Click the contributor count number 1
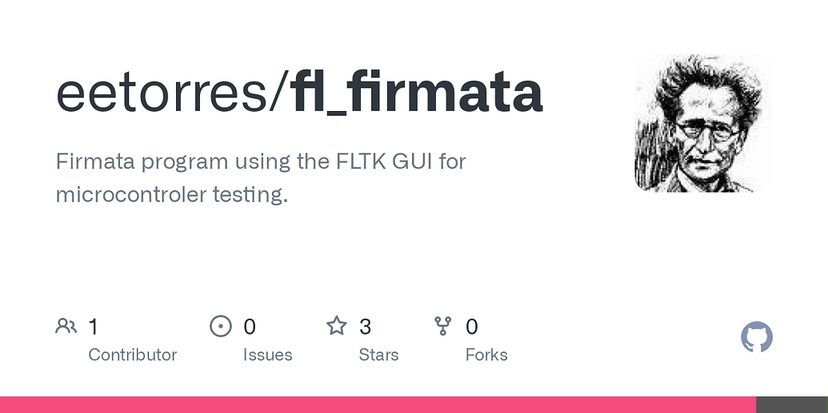The height and width of the screenshot is (413, 828). pyautogui.click(x=94, y=327)
